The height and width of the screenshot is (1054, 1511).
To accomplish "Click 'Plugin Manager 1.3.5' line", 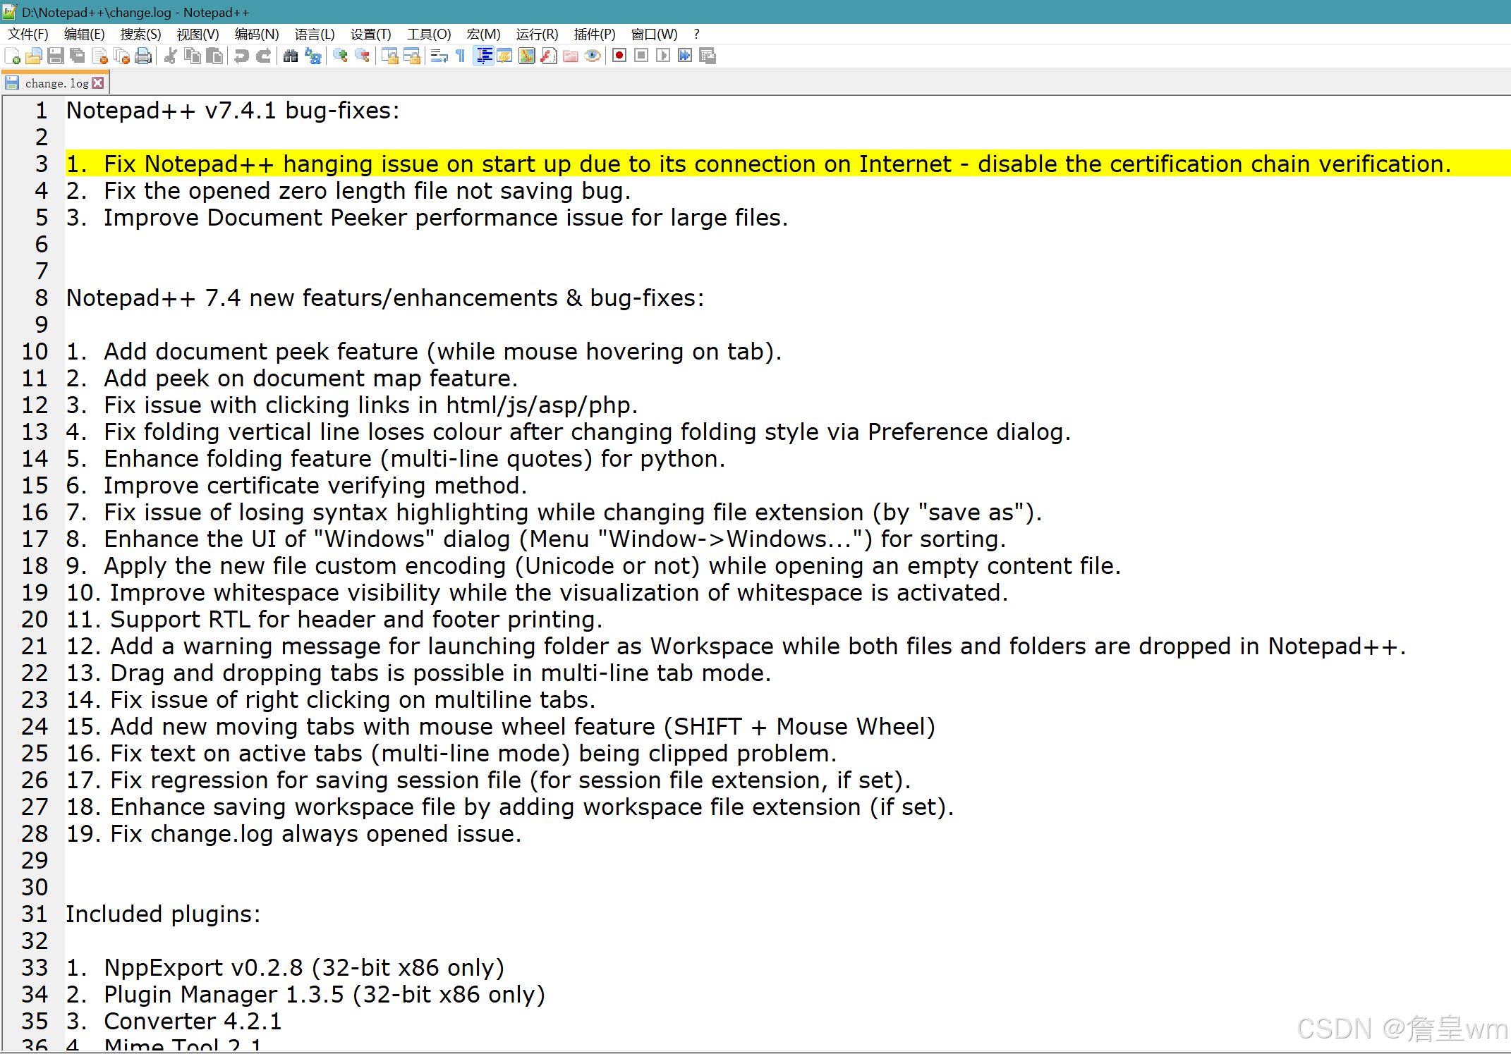I will pyautogui.click(x=305, y=995).
